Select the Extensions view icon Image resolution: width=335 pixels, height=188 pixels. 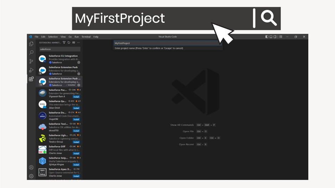pos(31,79)
